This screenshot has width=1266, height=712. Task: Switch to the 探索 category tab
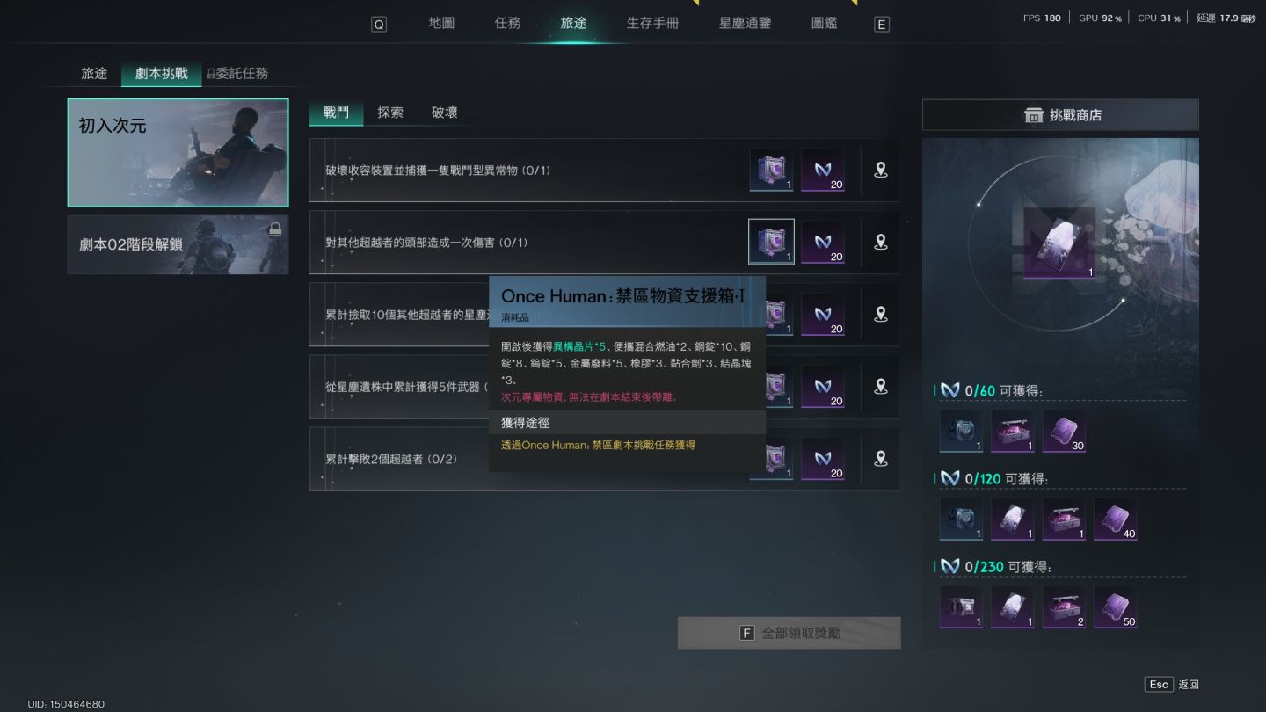[x=390, y=113]
